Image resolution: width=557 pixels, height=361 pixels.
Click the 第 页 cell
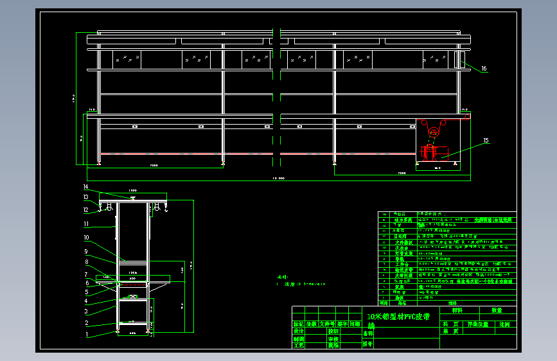[451, 331]
